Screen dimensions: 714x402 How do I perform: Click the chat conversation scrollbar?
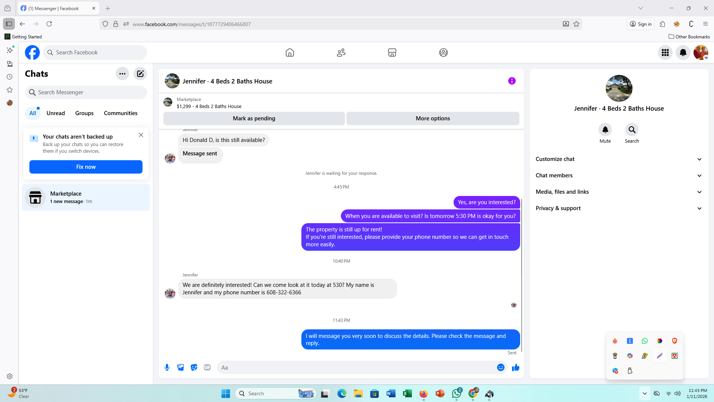tap(521, 275)
